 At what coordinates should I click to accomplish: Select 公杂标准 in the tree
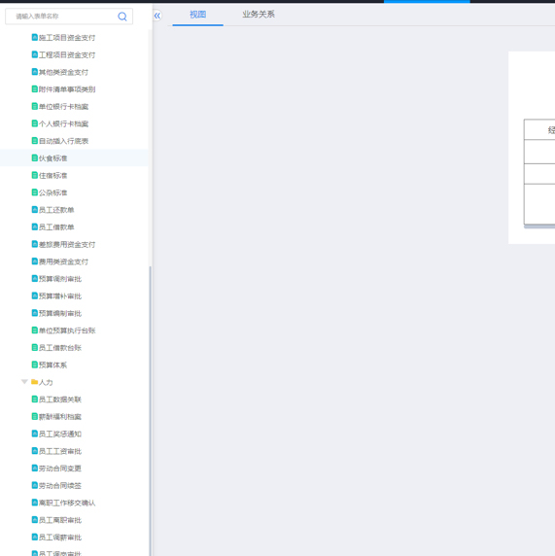tap(52, 192)
